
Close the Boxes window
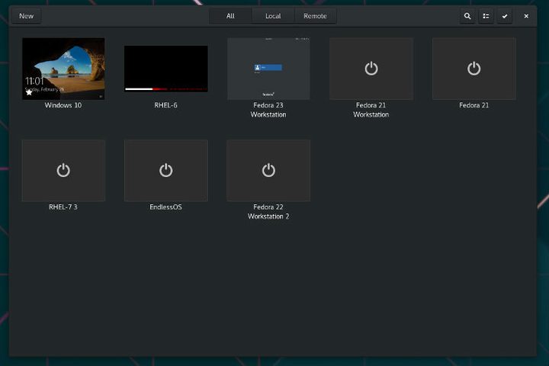pos(526,16)
